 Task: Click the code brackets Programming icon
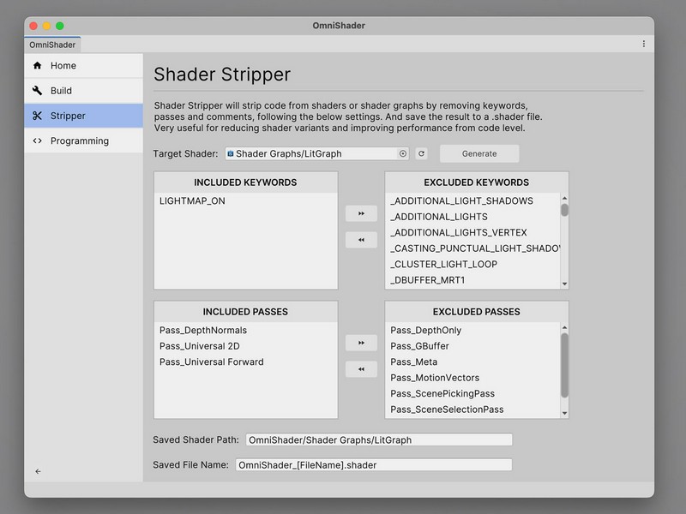[37, 140]
